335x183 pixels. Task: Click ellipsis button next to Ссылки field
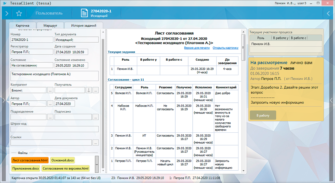(96, 142)
